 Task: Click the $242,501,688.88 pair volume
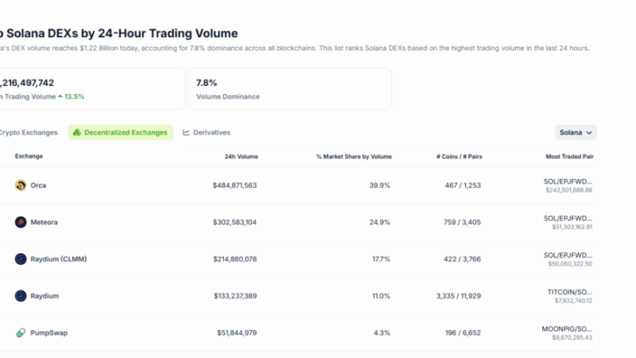(x=568, y=190)
